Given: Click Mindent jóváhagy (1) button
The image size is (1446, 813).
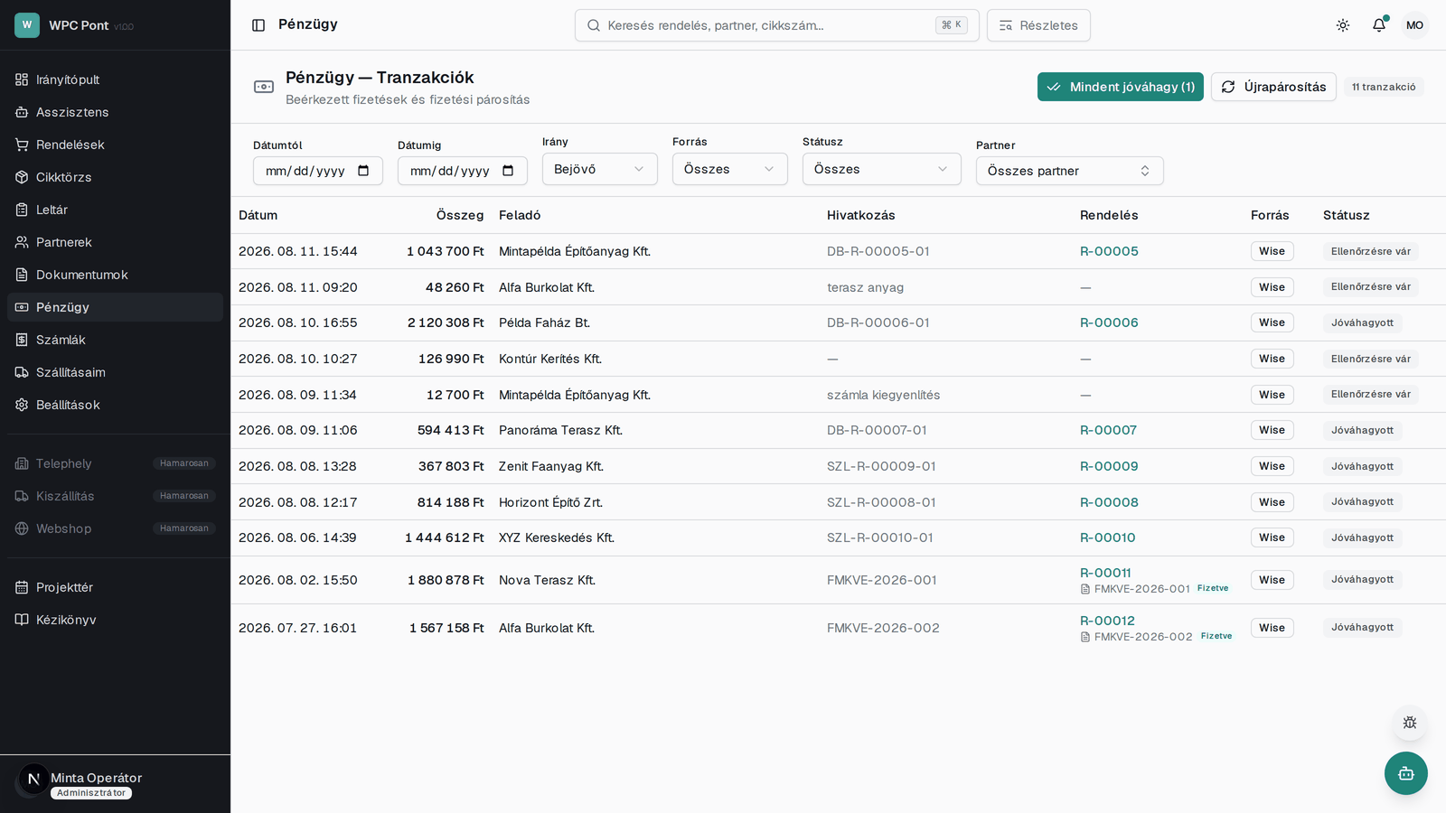Looking at the screenshot, I should pos(1121,87).
